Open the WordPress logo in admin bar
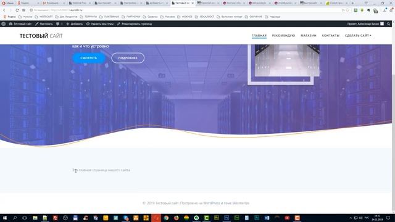Screen dimensions: 395x222 click(4, 24)
